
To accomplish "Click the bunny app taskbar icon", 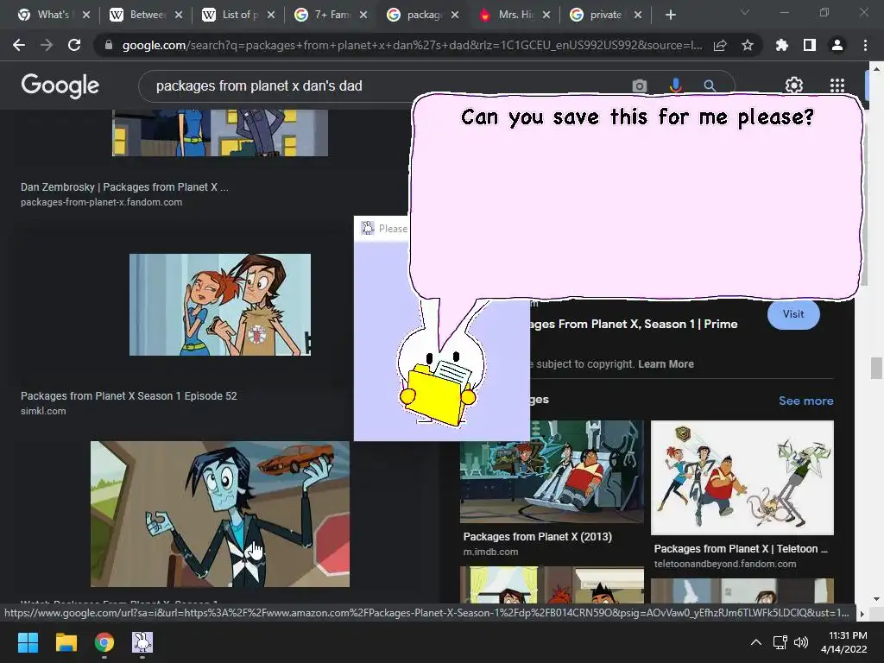I will pos(142,642).
